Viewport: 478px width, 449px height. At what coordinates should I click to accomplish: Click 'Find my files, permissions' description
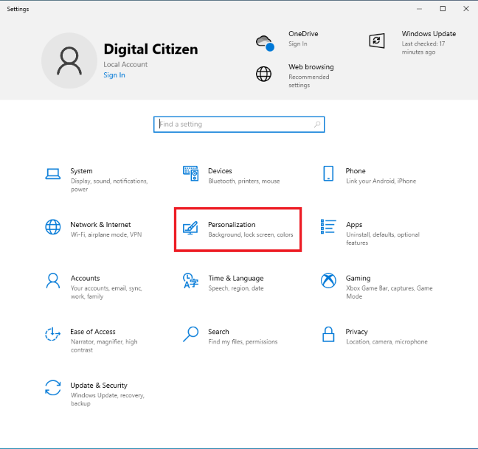pyautogui.click(x=243, y=342)
